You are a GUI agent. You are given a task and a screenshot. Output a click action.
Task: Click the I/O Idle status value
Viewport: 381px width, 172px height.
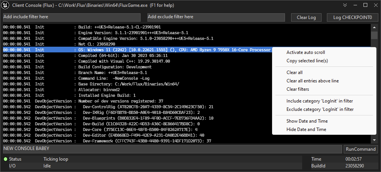tap(47, 166)
